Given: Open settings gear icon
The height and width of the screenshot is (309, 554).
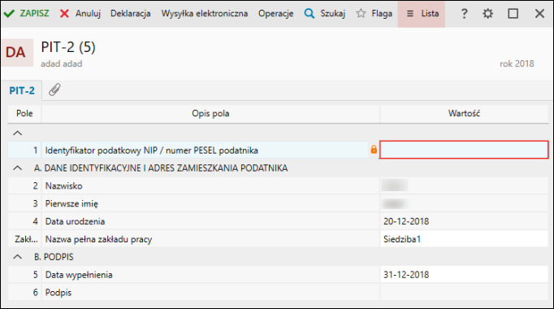Looking at the screenshot, I should pyautogui.click(x=488, y=14).
